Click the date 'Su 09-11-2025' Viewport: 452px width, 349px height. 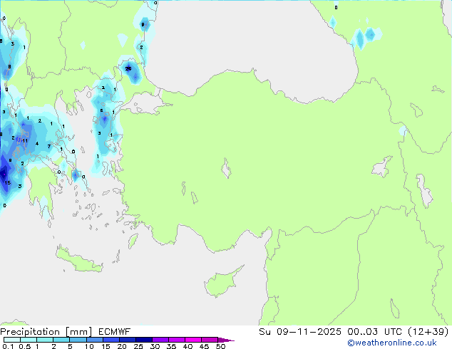coord(300,332)
